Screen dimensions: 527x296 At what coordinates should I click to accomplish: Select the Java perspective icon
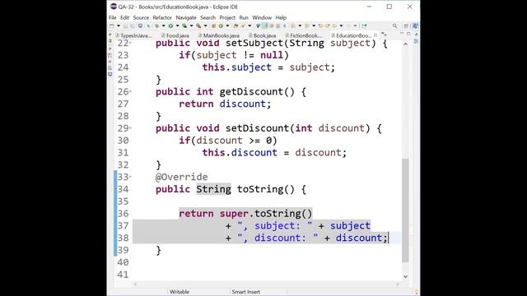click(x=415, y=25)
